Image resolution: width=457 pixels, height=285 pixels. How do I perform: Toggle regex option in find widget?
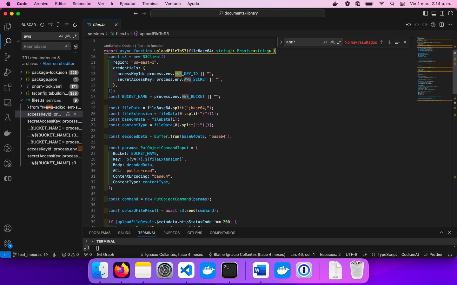tap(339, 42)
